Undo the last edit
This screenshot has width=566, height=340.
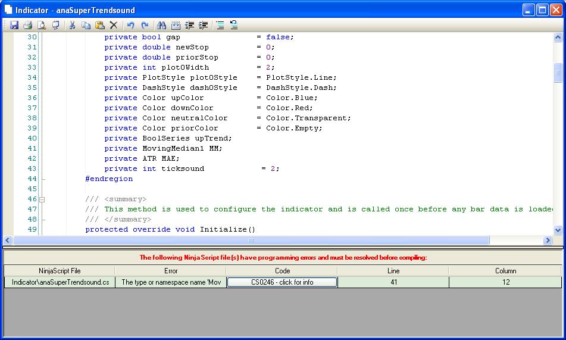pyautogui.click(x=131, y=25)
